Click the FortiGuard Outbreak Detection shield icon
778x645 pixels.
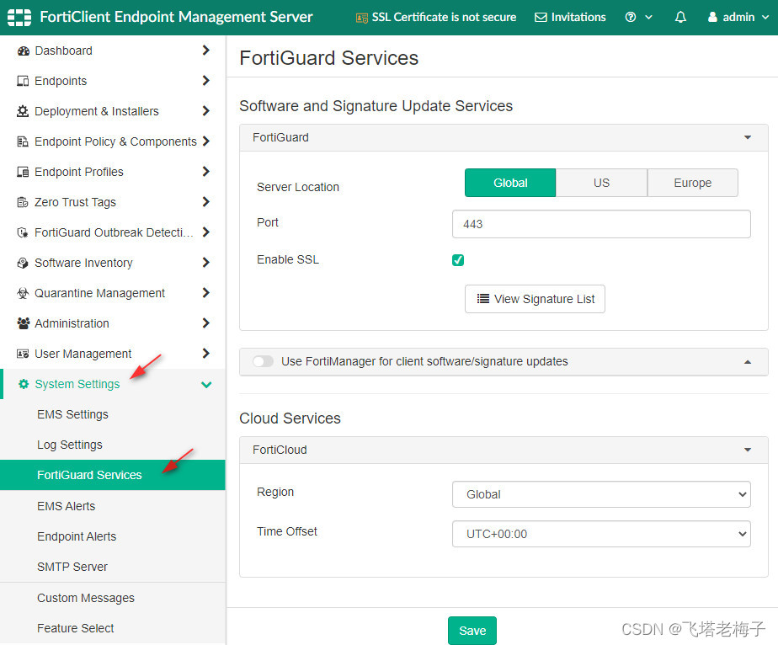point(23,232)
